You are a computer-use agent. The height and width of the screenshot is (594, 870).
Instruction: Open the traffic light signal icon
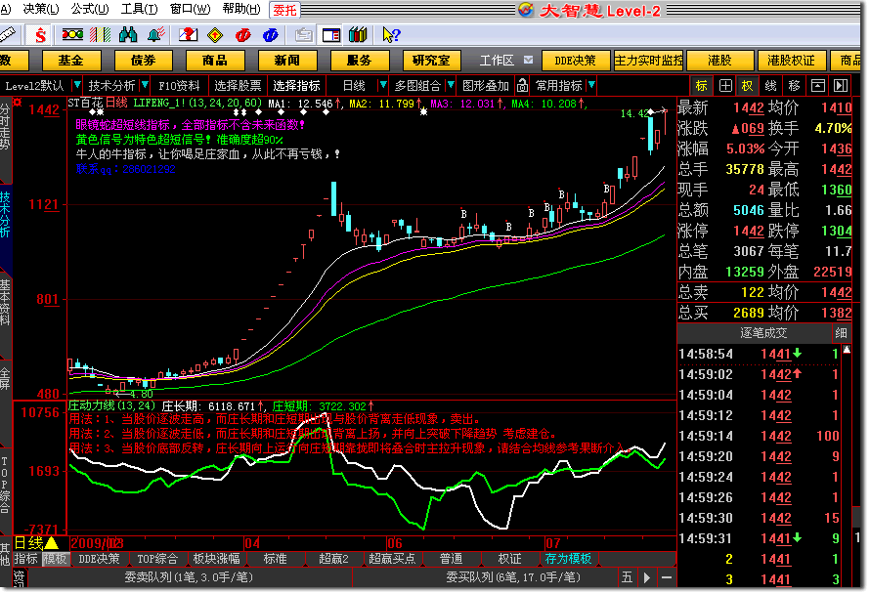coord(72,35)
